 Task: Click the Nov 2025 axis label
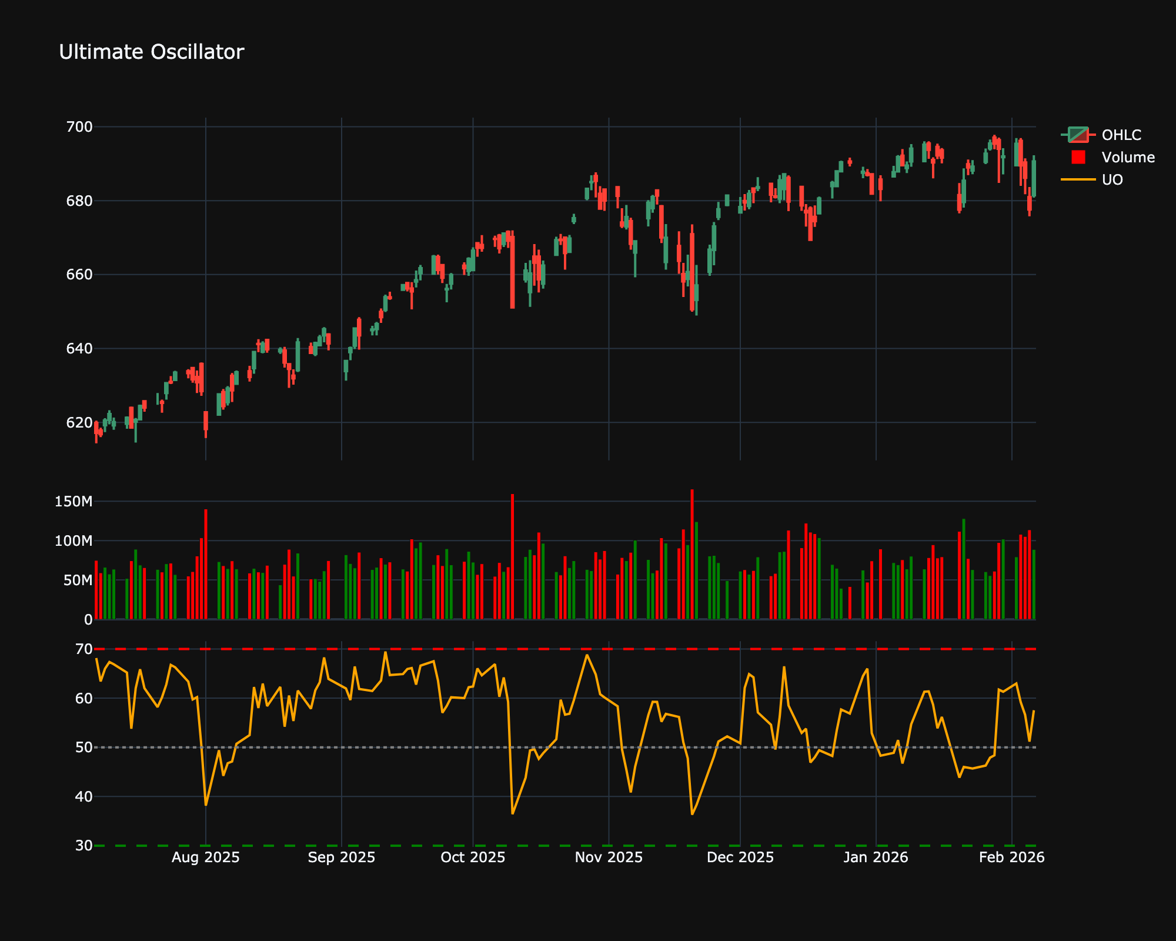click(x=609, y=857)
